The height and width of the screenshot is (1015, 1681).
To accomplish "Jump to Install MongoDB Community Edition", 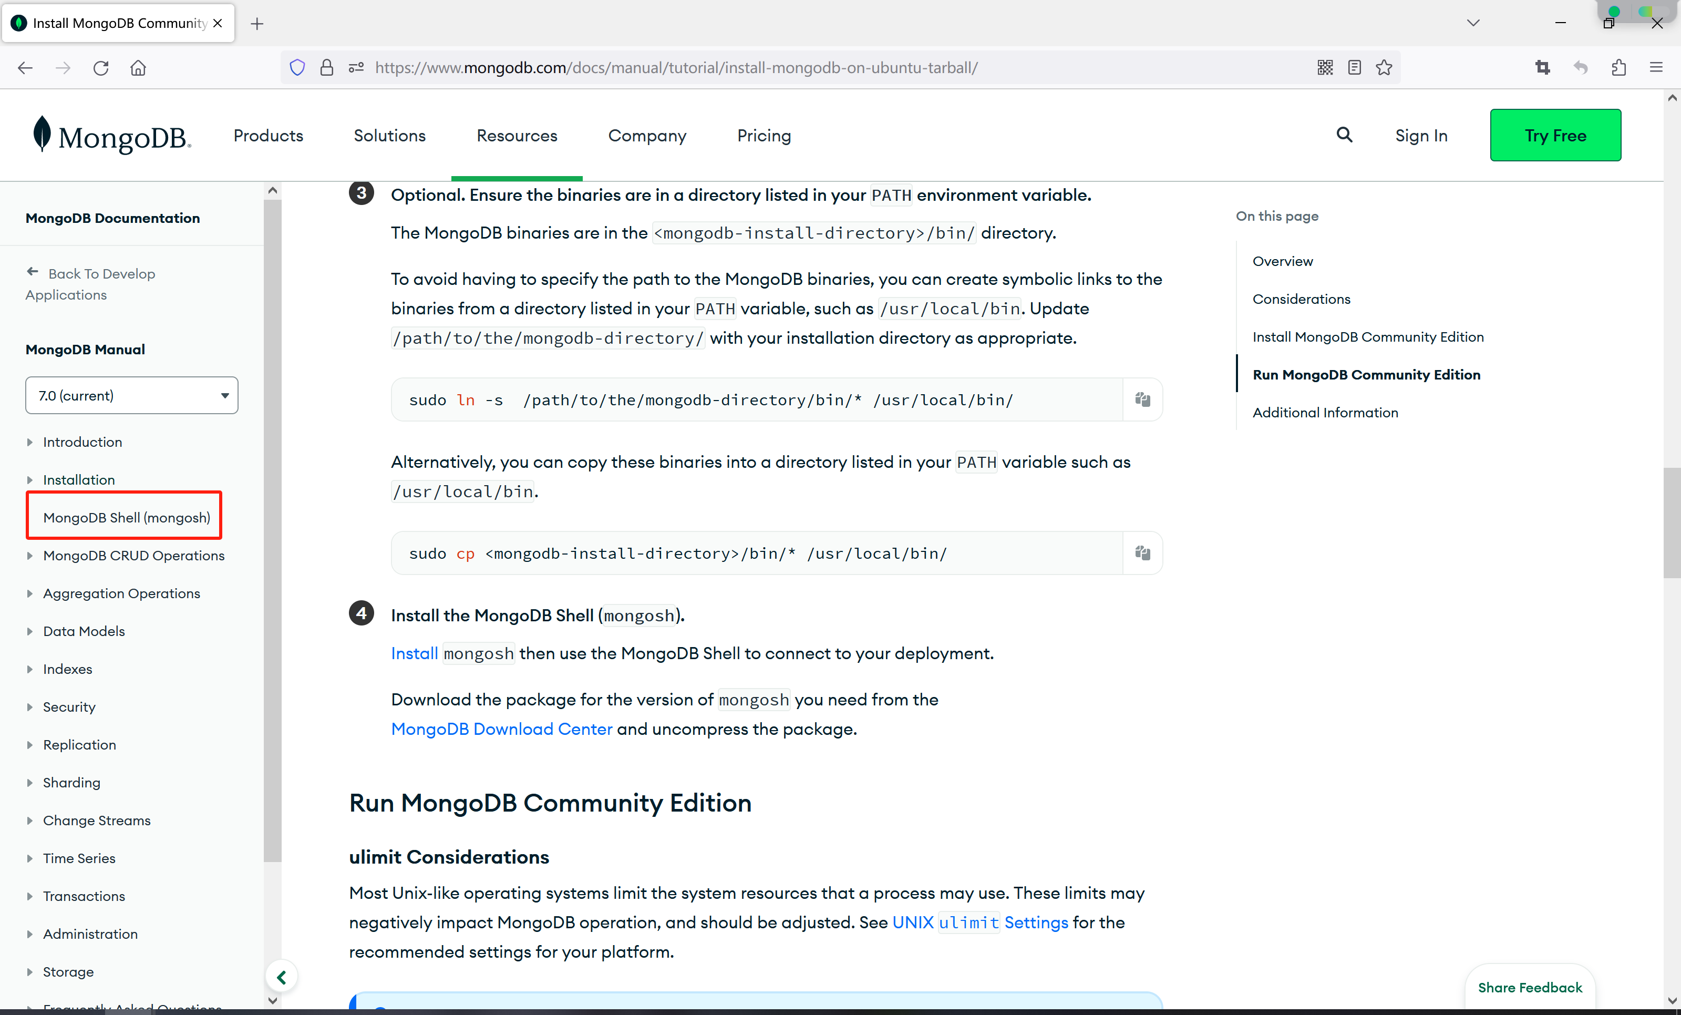I will coord(1368,337).
